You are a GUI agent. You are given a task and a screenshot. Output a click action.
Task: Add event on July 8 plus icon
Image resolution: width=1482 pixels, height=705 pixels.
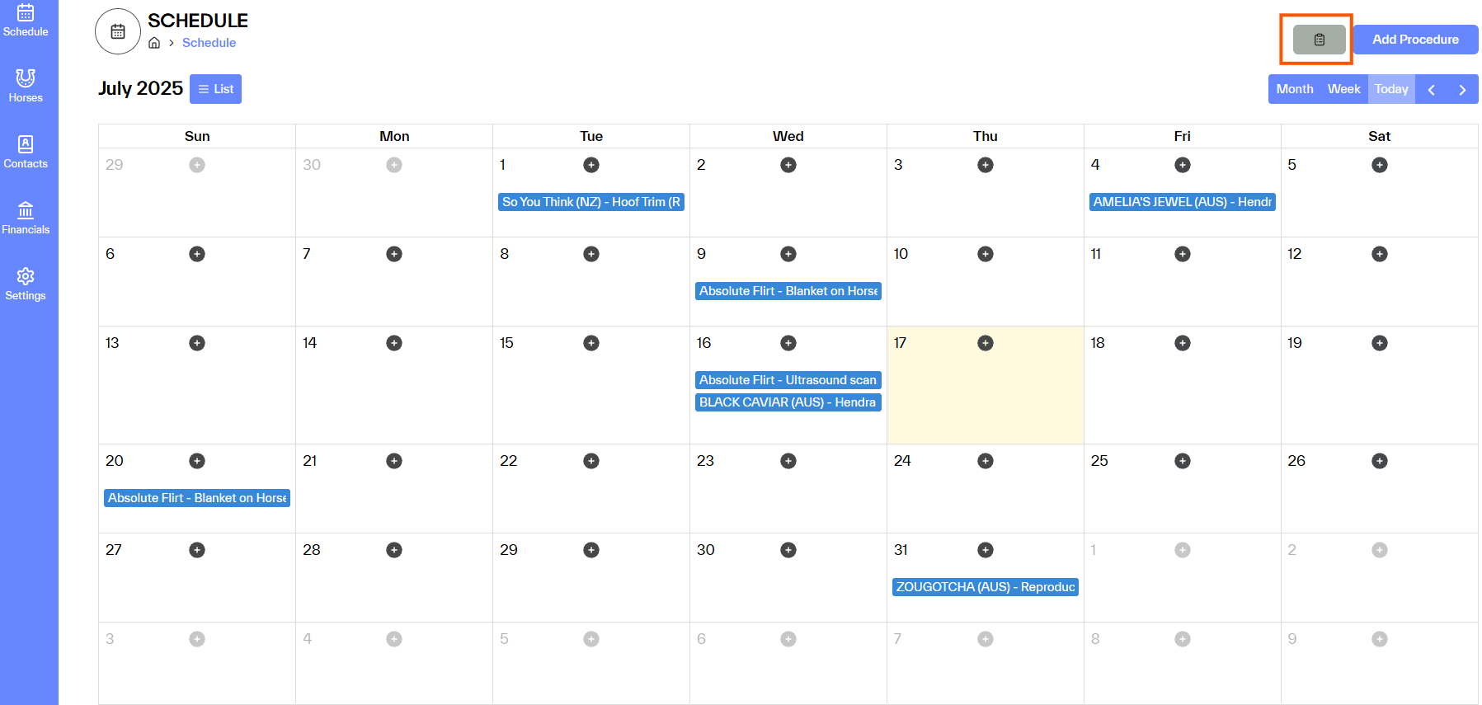[x=591, y=254]
